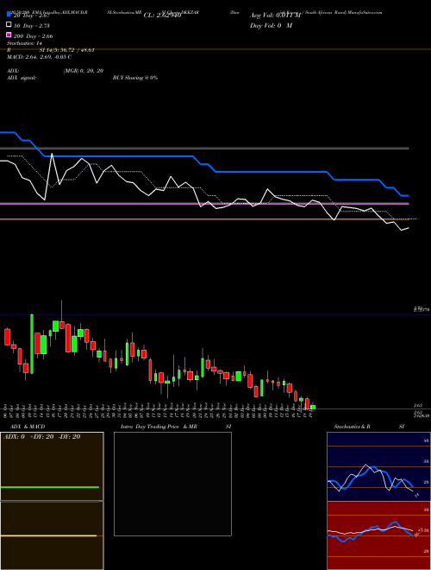Select the '50 Day - 2.73' legend text

point(32,26)
